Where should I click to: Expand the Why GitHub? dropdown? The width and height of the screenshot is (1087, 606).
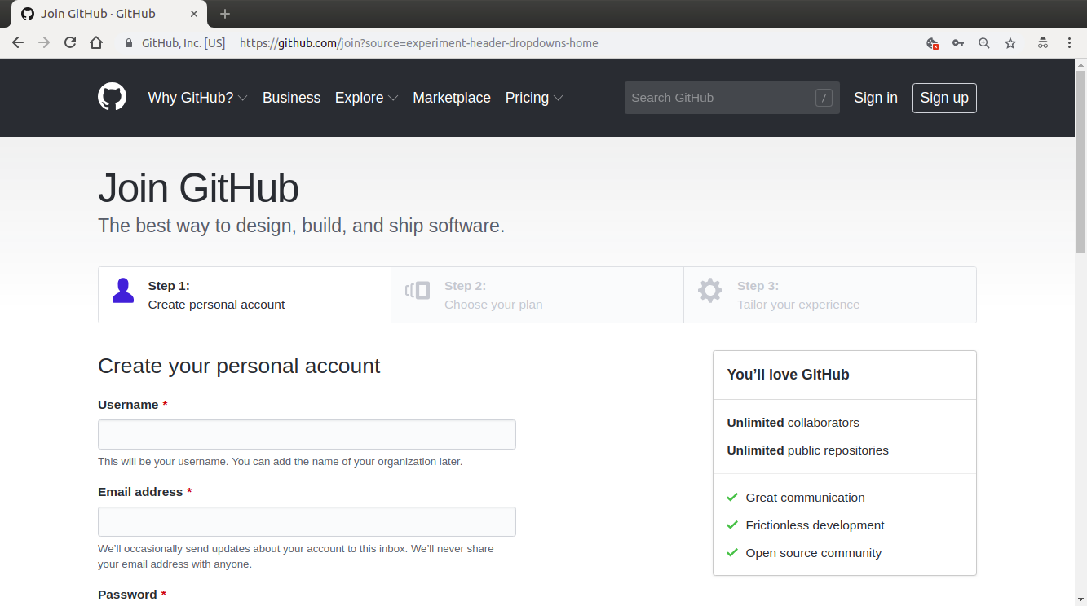coord(197,98)
